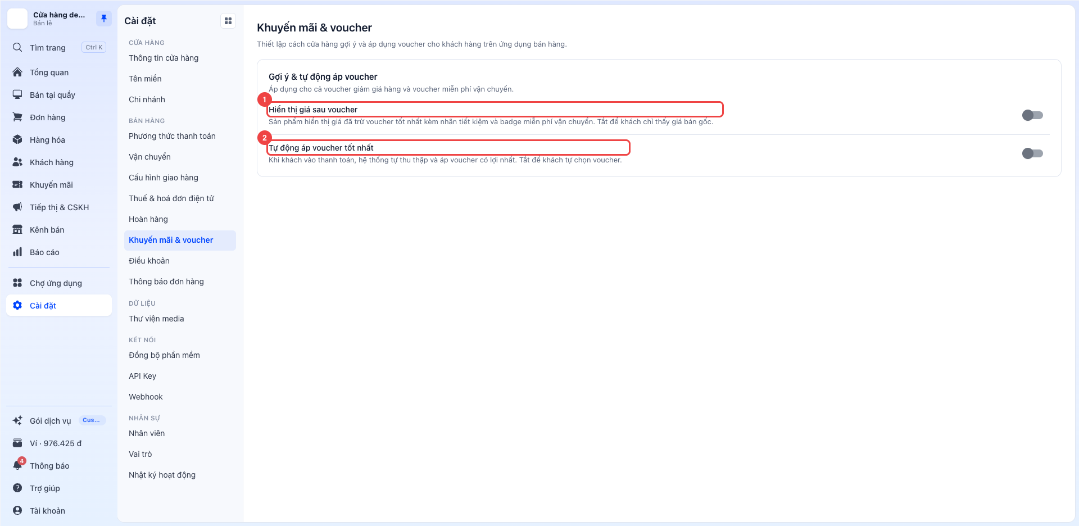Open Thuế & hoá đơn điện tử settings
This screenshot has height=526, width=1079.
click(180, 198)
